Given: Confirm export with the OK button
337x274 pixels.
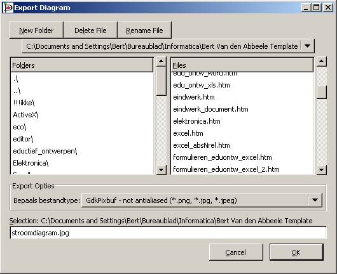Looking at the screenshot, I should (296, 252).
